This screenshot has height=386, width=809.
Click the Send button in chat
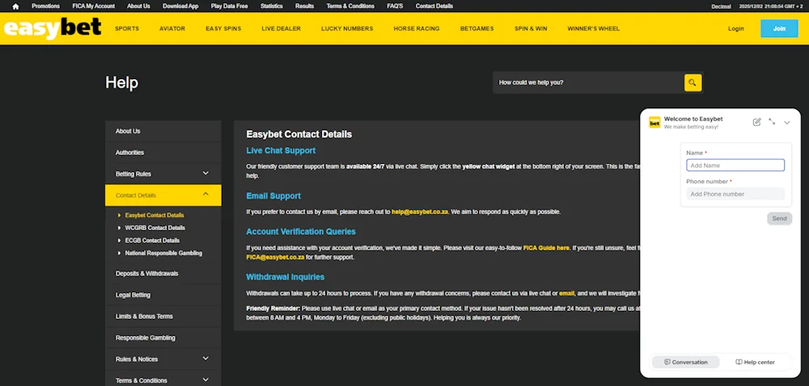(x=779, y=219)
